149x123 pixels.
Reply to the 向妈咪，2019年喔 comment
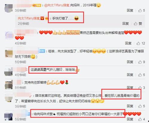130,10
